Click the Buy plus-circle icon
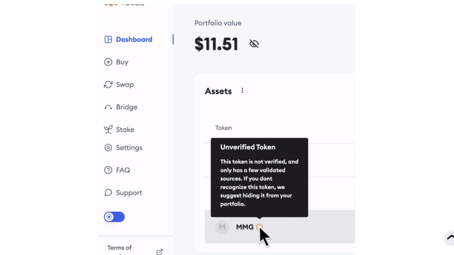The width and height of the screenshot is (454, 255). [x=108, y=62]
